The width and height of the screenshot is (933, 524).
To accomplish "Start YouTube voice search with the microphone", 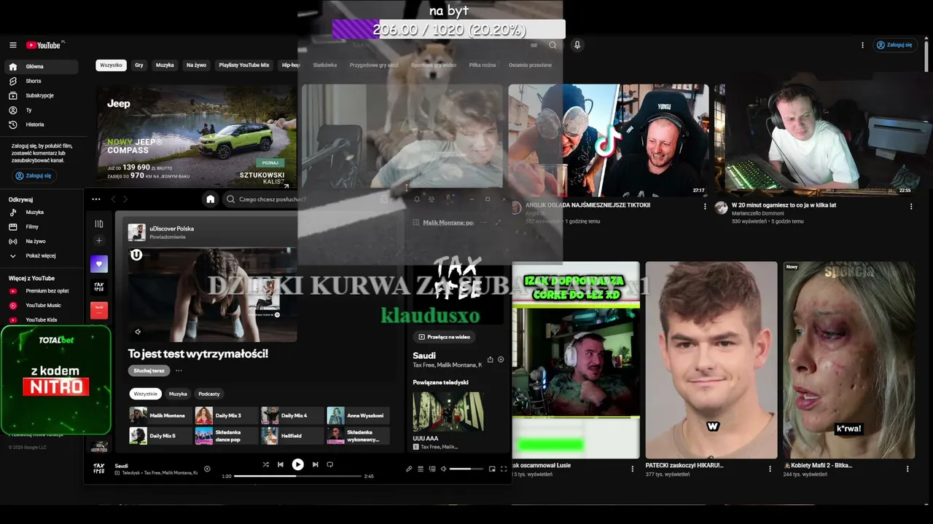I will point(577,45).
